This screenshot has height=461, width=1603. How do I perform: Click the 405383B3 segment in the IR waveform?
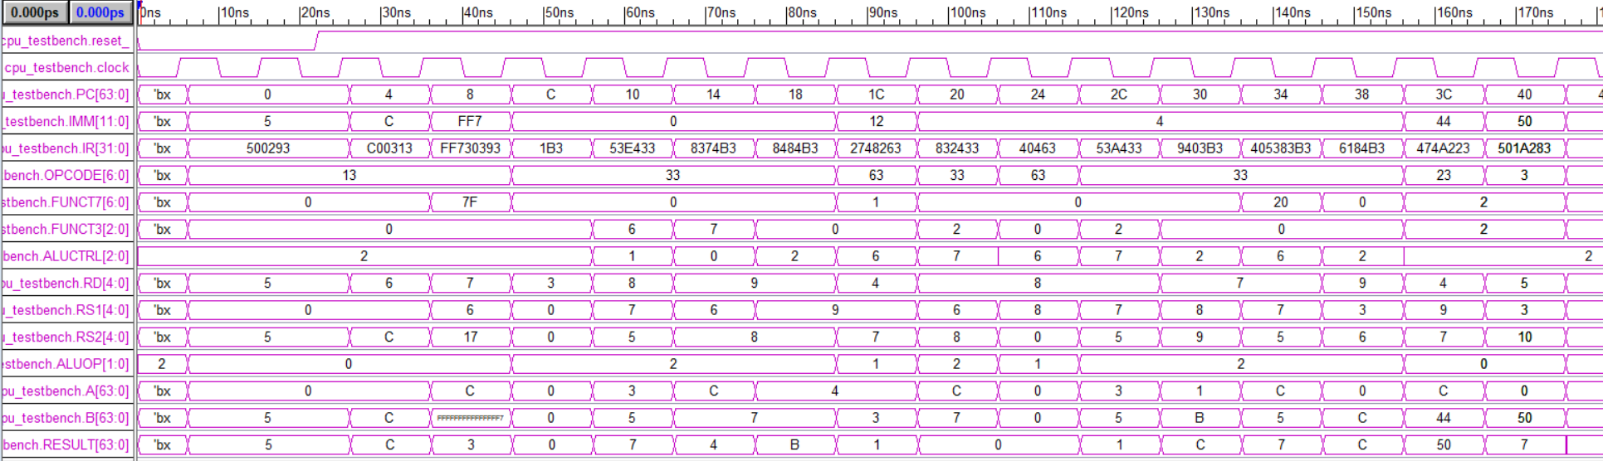[1281, 148]
